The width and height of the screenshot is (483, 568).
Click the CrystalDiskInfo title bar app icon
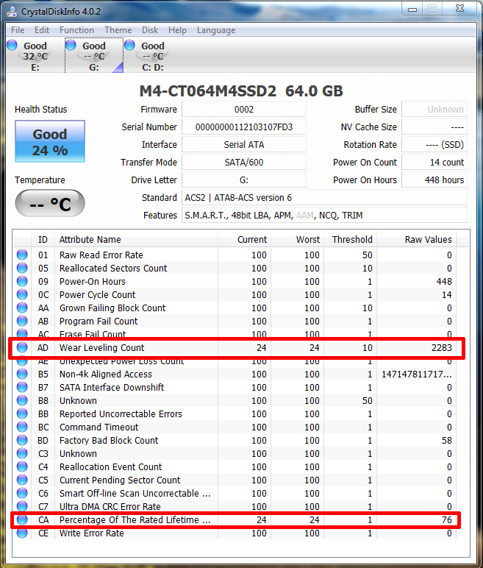12,11
